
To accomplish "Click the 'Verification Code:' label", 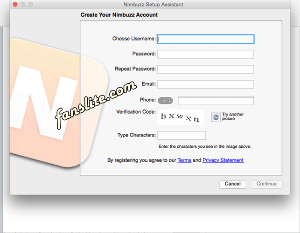I will coord(136,112).
